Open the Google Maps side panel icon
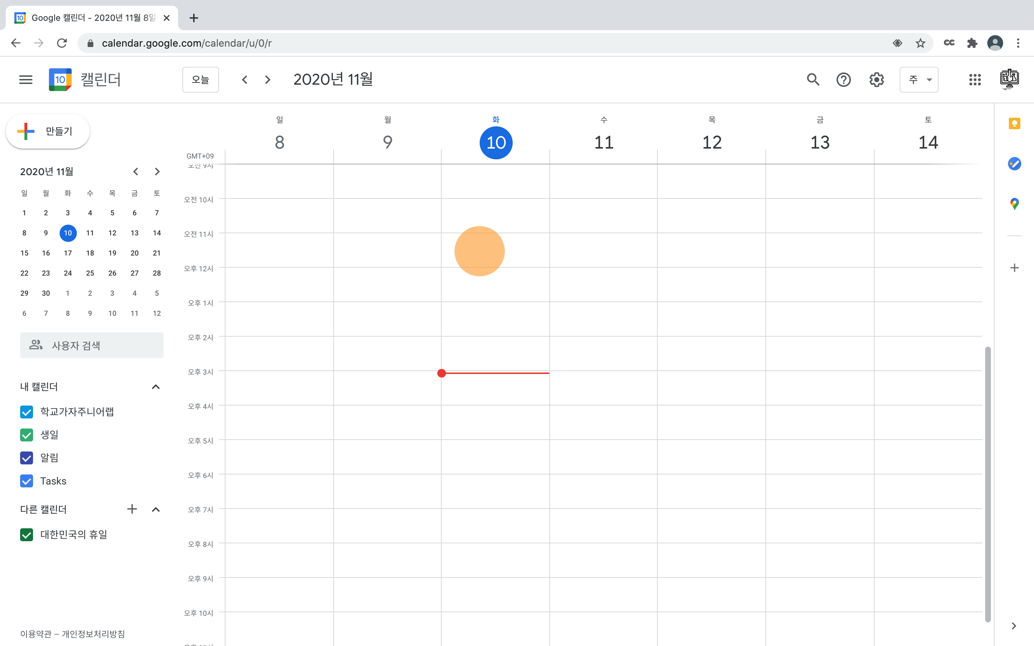1034x646 pixels. 1014,204
